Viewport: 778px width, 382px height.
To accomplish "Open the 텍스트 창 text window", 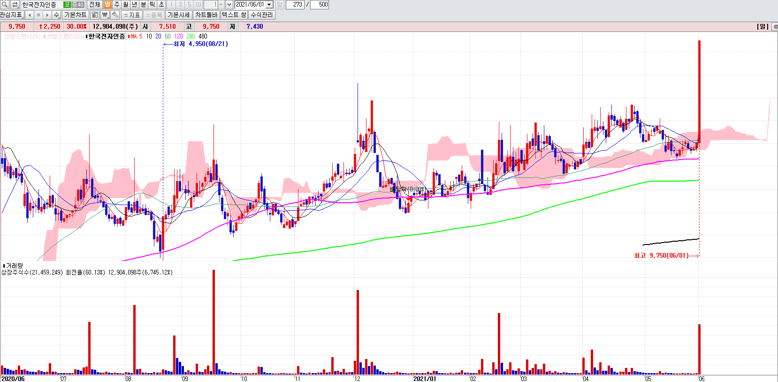I will point(234,15).
